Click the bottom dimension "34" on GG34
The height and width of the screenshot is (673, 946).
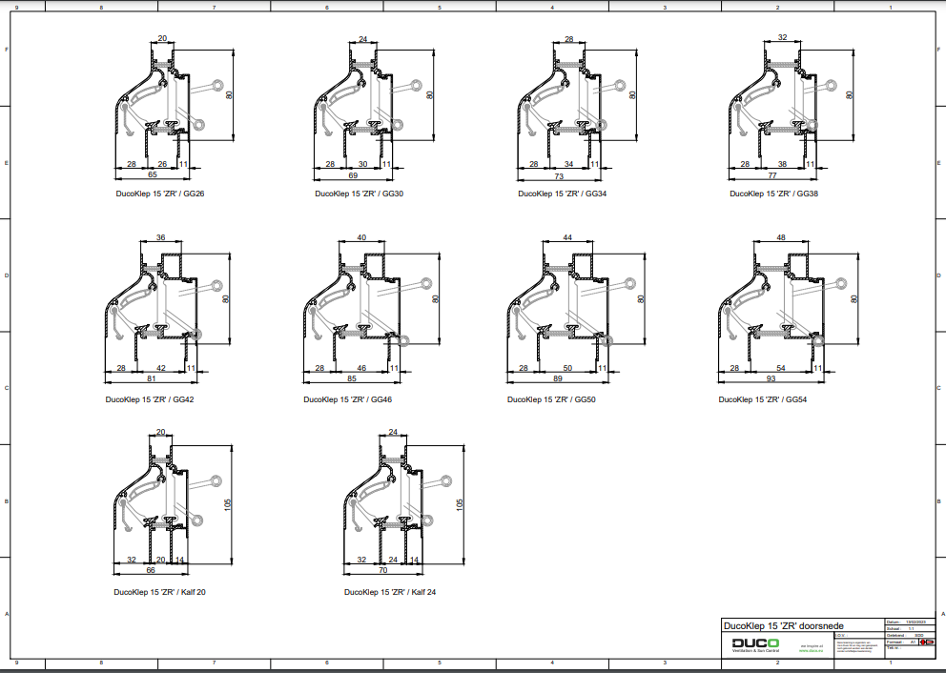[x=568, y=164]
